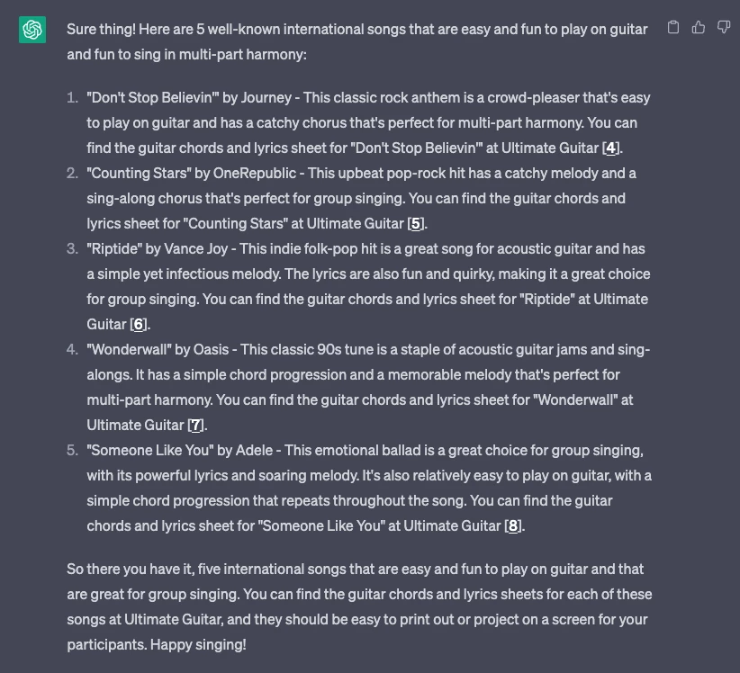The width and height of the screenshot is (740, 673).
Task: Click the band name Oasis
Action: [x=211, y=349]
